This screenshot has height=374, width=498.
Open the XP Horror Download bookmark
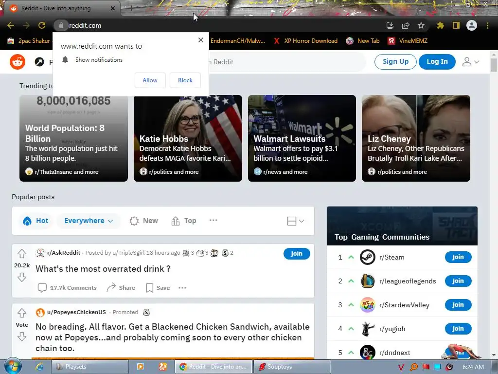pos(305,41)
